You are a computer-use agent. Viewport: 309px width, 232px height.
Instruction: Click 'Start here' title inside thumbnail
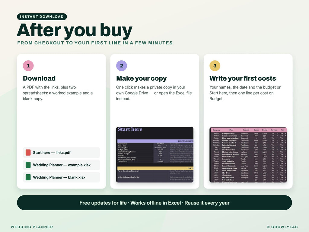point(130,129)
